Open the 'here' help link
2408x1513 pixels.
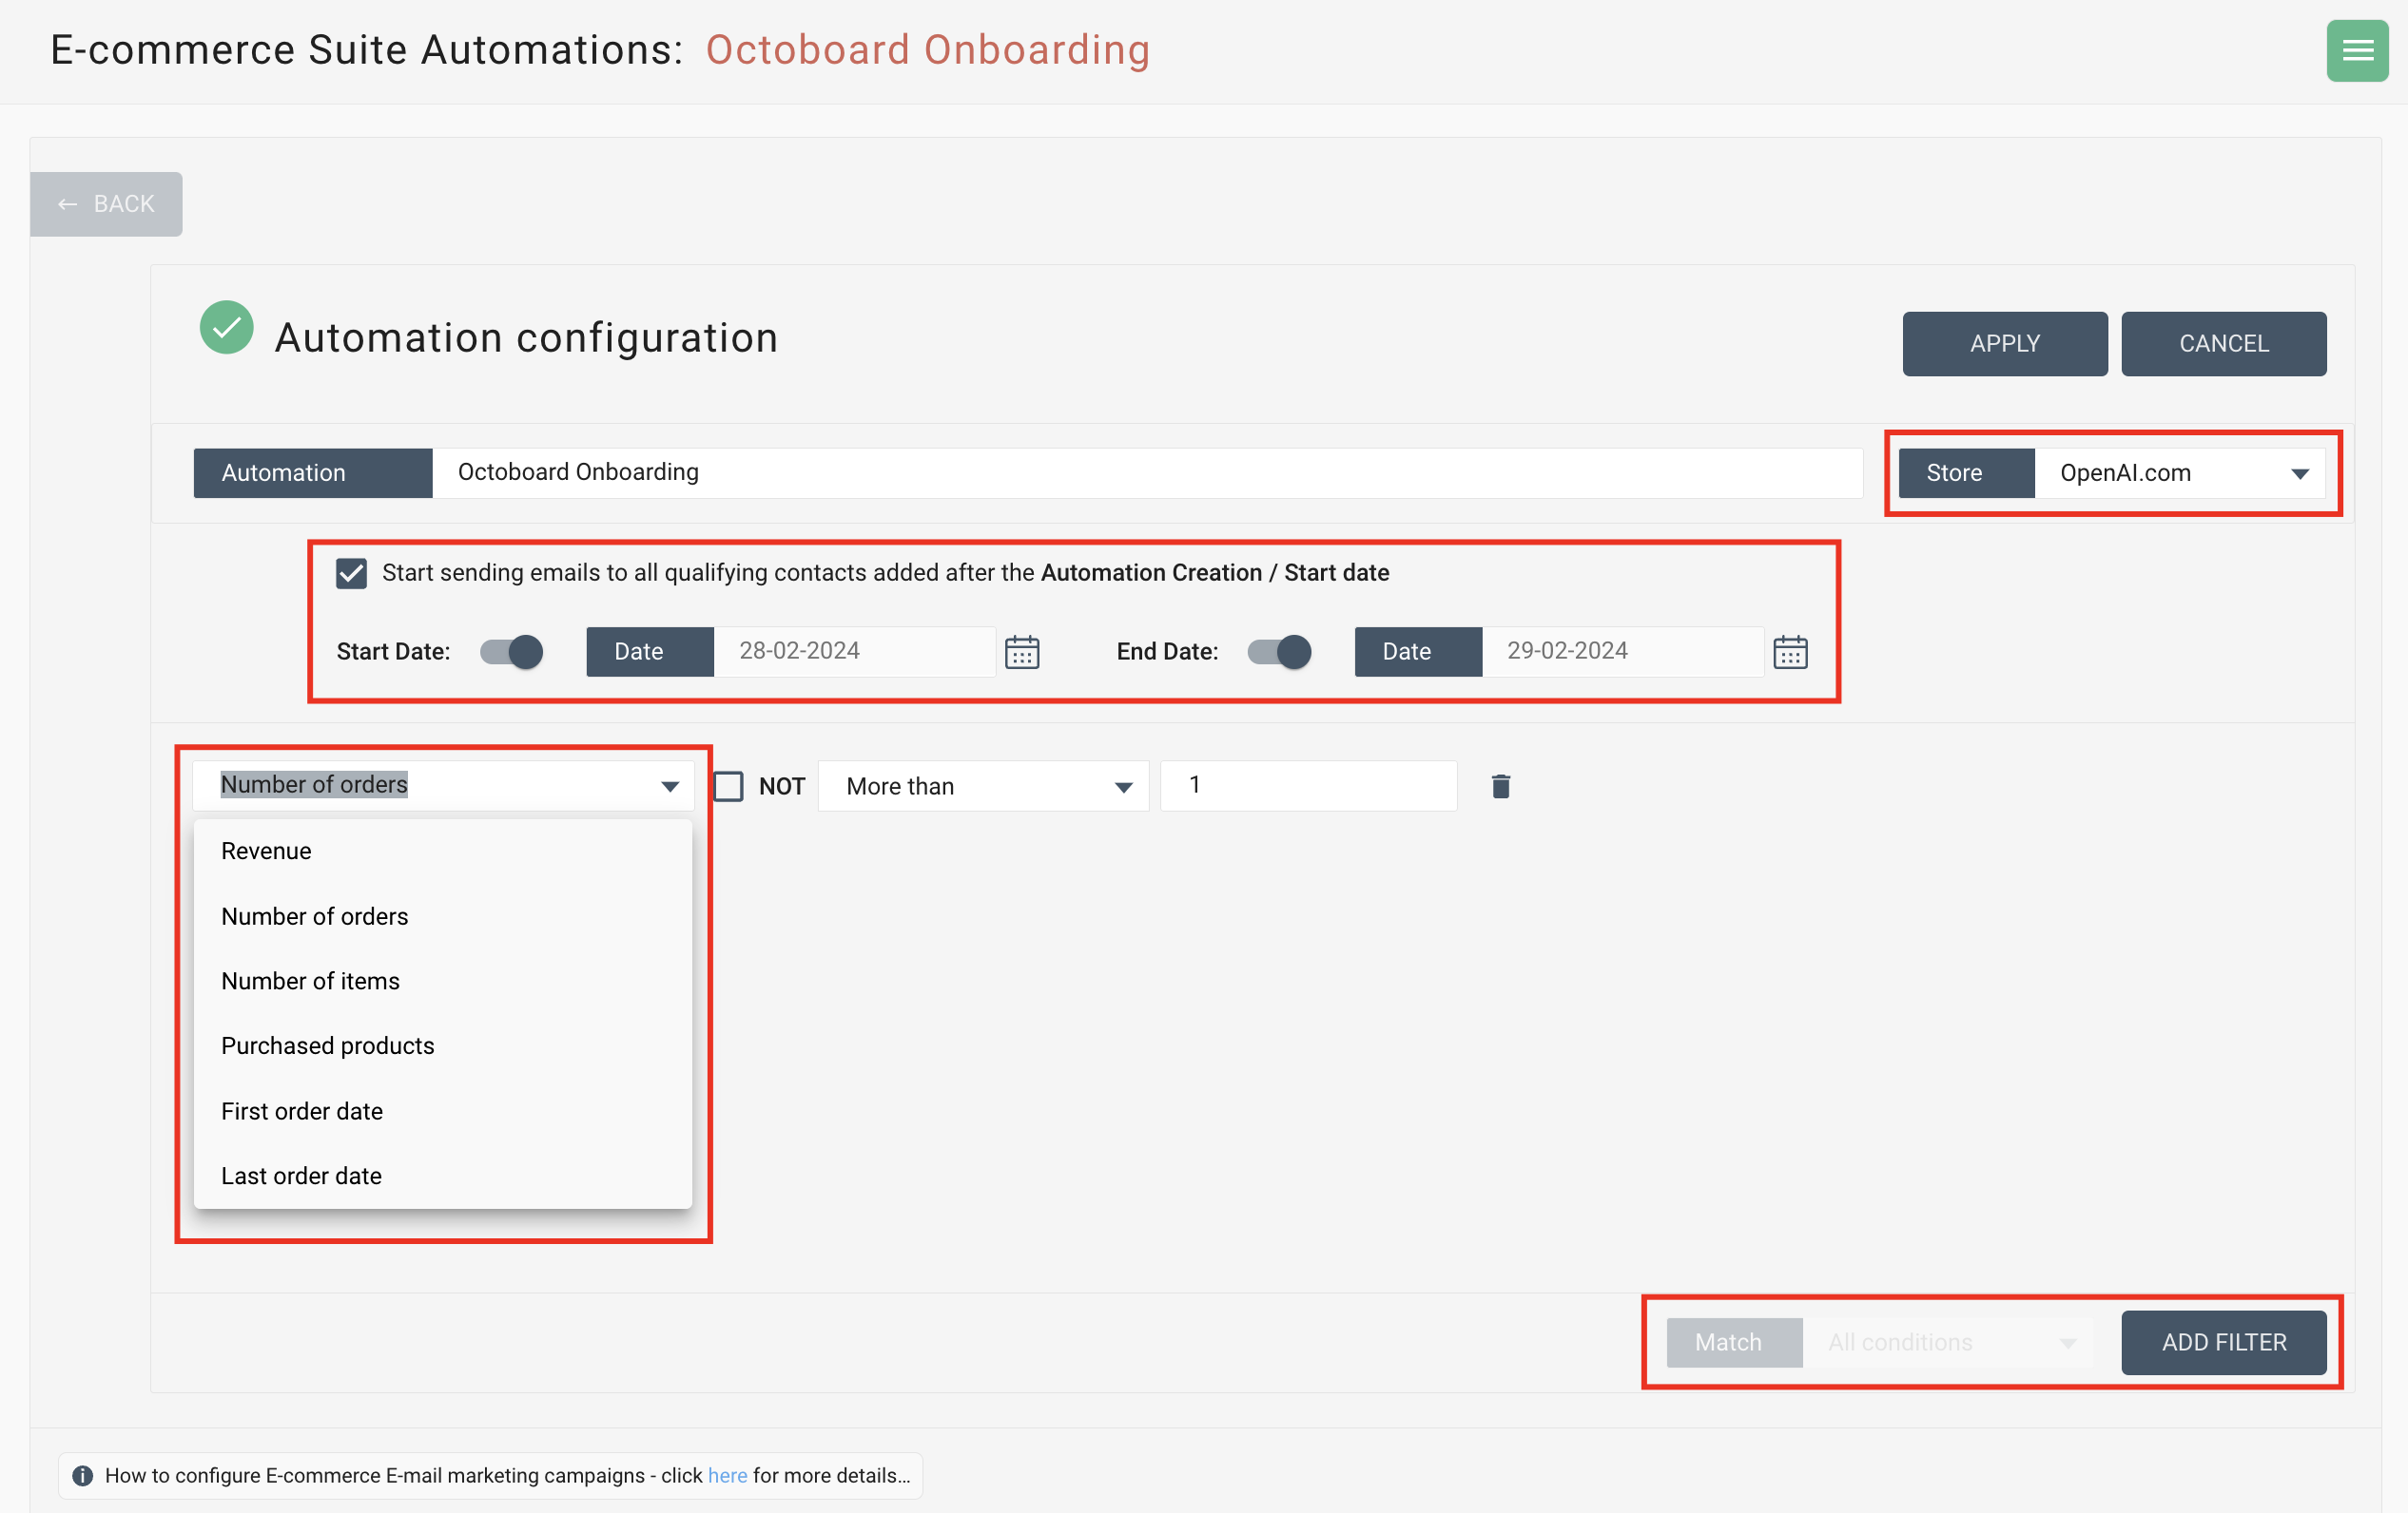tap(727, 1475)
